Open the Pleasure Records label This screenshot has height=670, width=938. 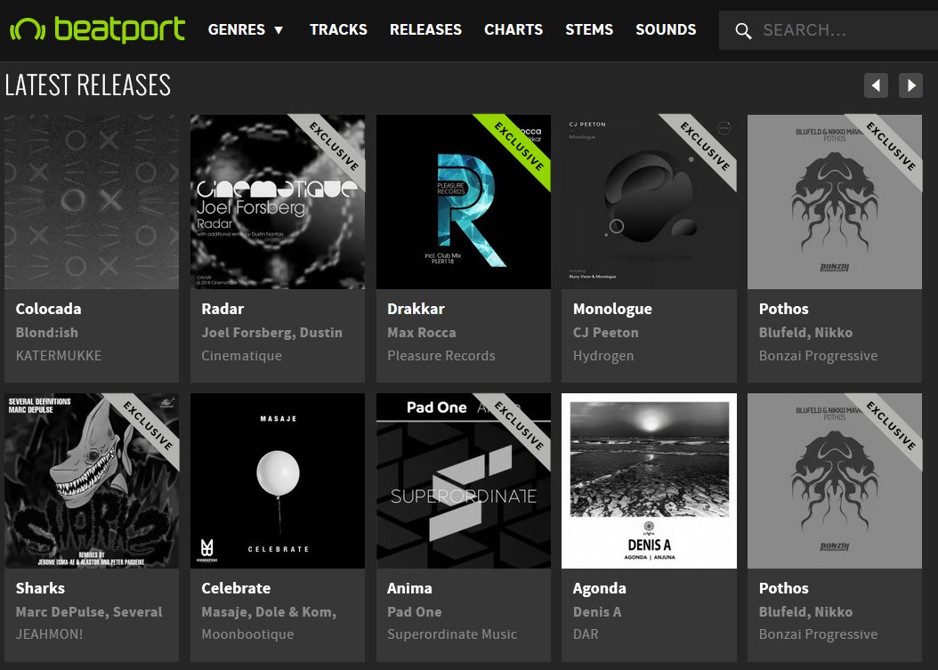pos(441,356)
